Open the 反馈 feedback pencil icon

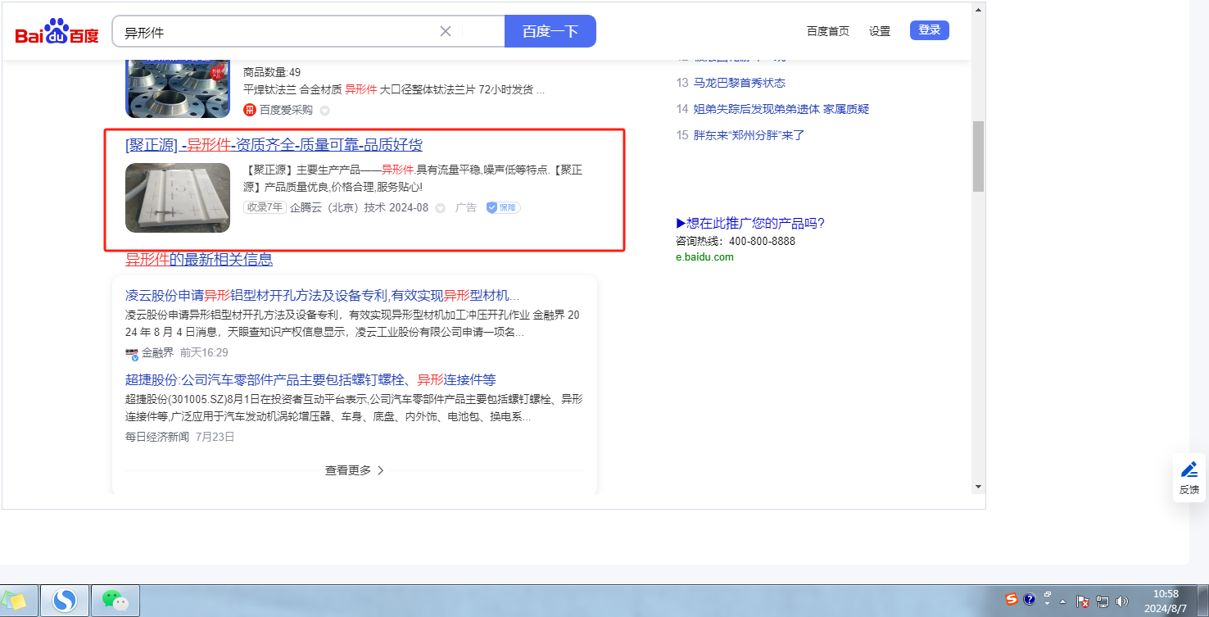click(1189, 470)
